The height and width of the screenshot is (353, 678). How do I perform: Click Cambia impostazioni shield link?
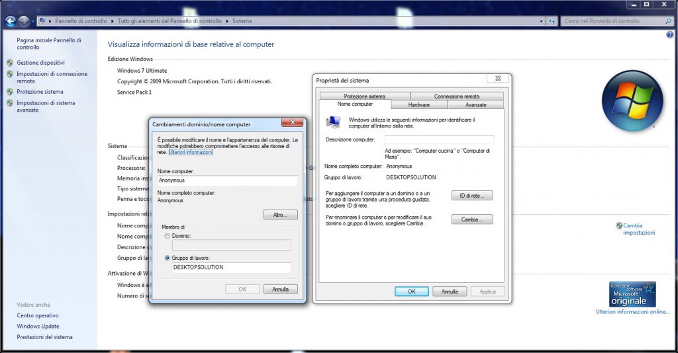[639, 229]
